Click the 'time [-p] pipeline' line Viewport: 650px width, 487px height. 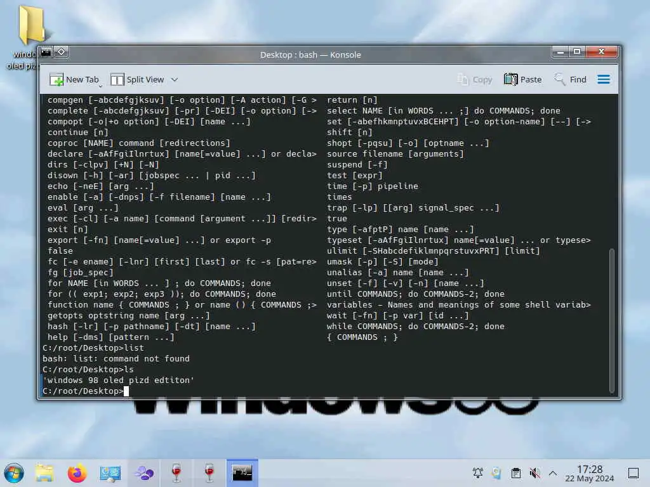372,186
